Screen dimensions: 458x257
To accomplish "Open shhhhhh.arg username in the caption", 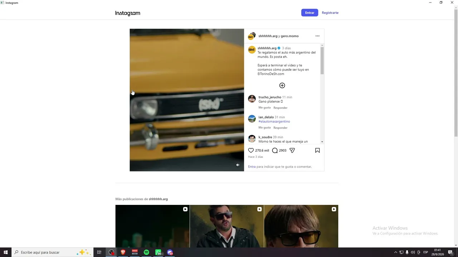I will (267, 48).
